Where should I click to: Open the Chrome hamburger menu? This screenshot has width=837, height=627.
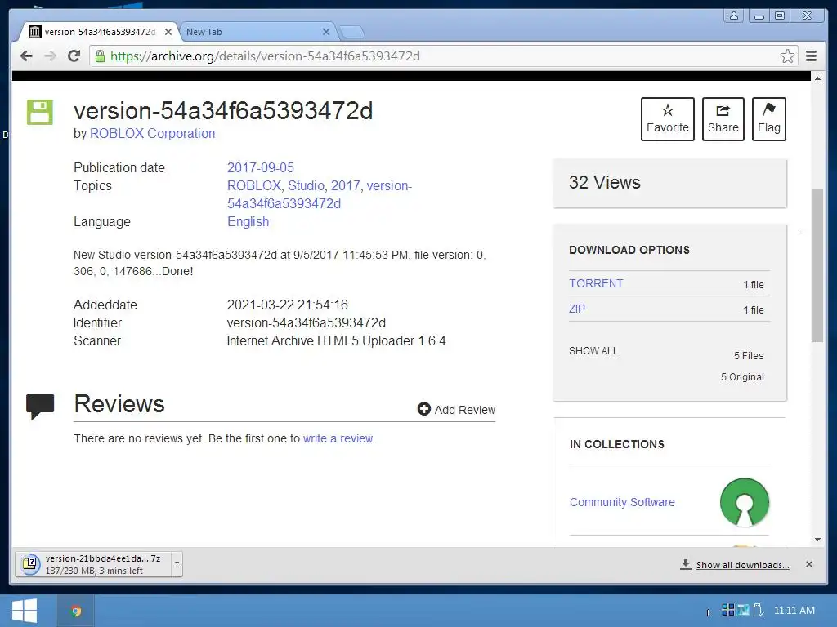(x=811, y=56)
